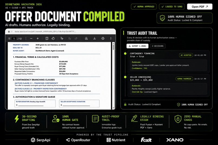This screenshot has height=145, width=218.
Task: Click the shield check icon beside 100% Human Signed Off
Action: click(162, 18)
